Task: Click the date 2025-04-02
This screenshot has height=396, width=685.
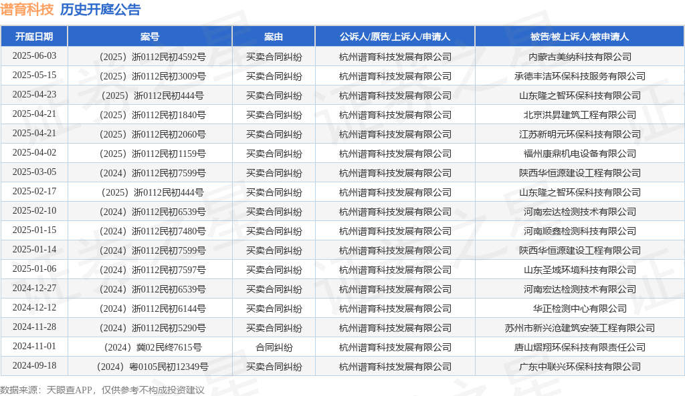Action: click(34, 153)
